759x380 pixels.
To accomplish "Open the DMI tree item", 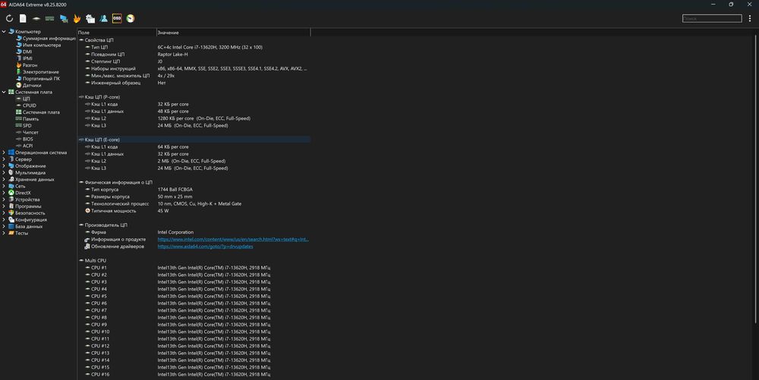I will pos(27,52).
